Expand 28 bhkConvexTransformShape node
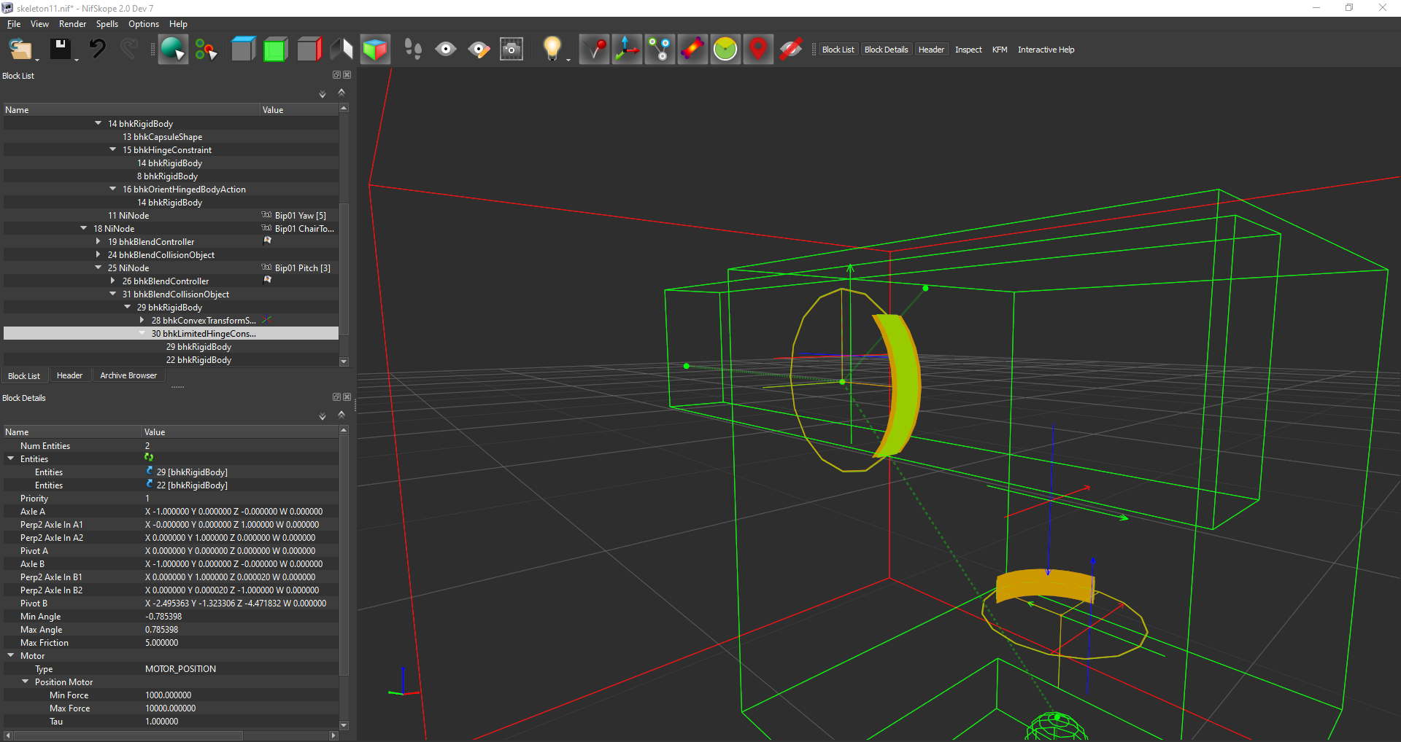This screenshot has width=1401, height=742. (142, 320)
